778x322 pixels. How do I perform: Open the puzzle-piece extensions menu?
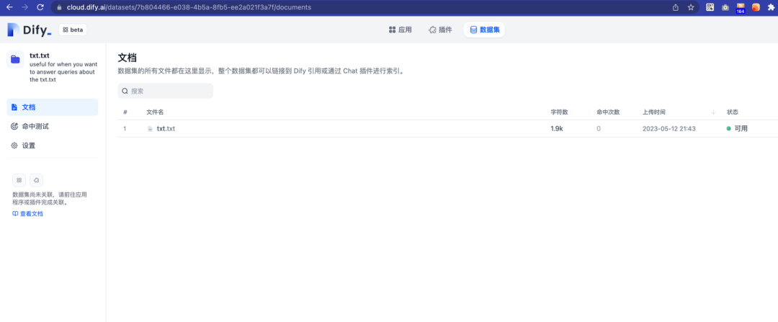(771, 7)
